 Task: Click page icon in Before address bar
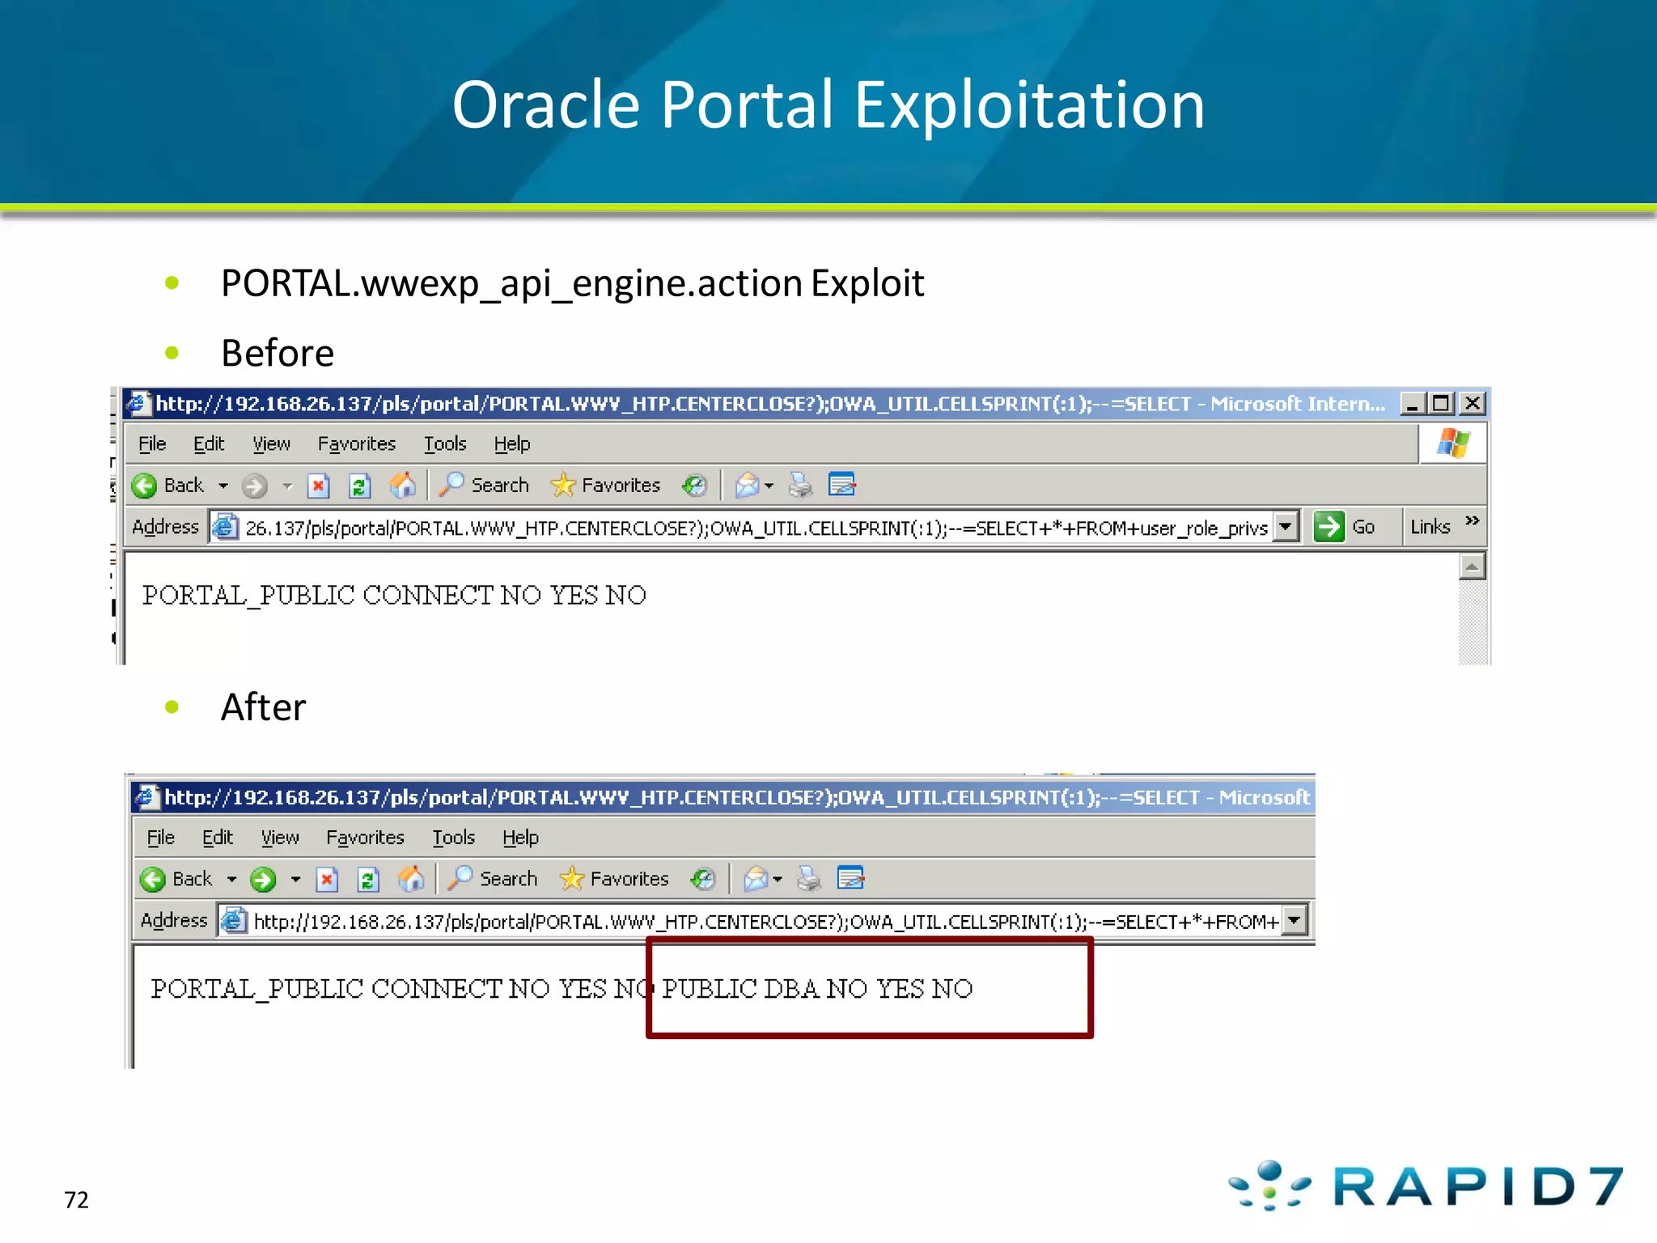coord(226,527)
